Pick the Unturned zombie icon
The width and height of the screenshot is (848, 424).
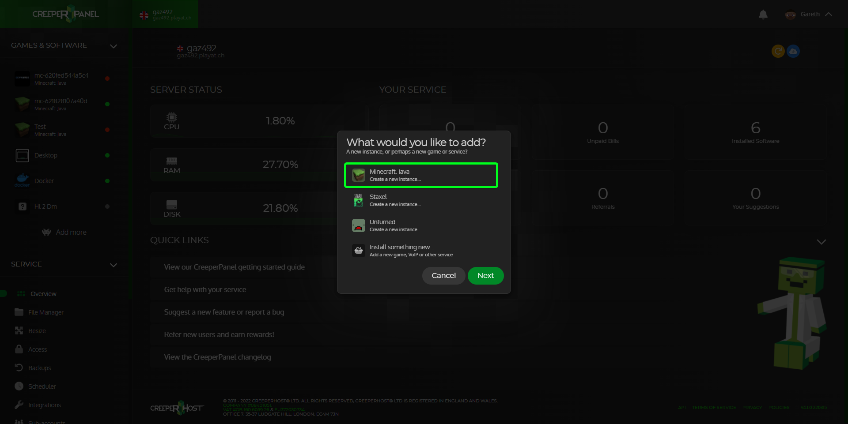[x=358, y=225]
